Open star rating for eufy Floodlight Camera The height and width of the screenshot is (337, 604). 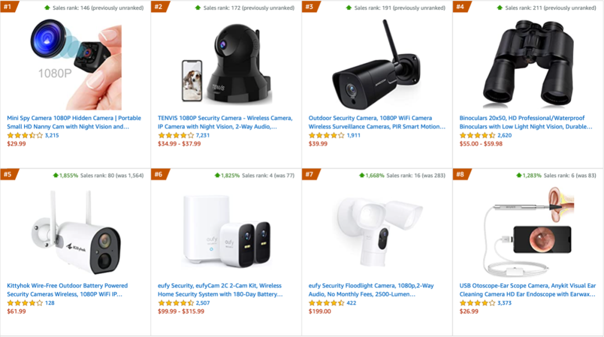pos(327,303)
